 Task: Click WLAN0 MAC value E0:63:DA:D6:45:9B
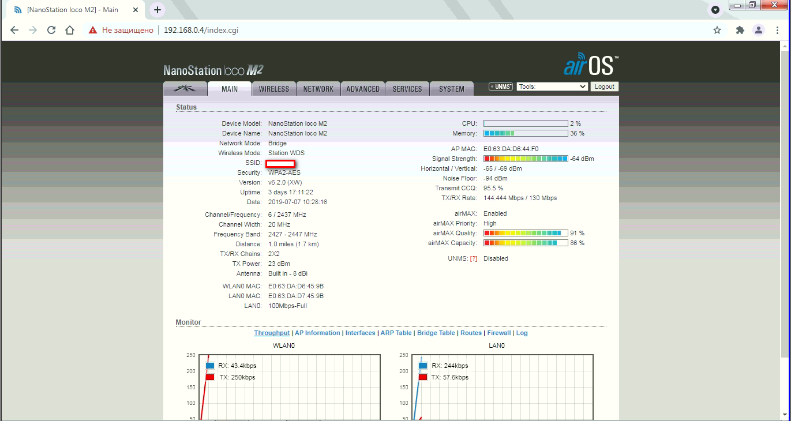click(296, 286)
